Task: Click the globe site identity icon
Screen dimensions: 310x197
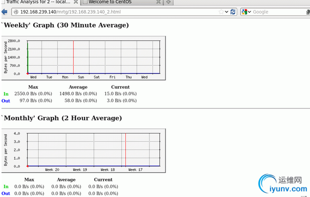Action: [16, 12]
